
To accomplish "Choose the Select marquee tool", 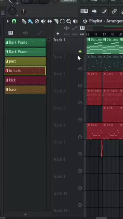I will pos(62,21).
